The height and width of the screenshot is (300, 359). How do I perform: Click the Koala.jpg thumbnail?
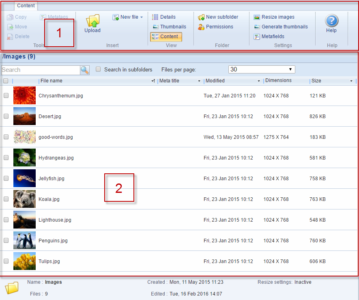pyautogui.click(x=24, y=199)
